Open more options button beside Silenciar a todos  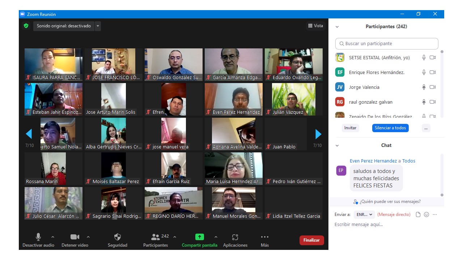pyautogui.click(x=426, y=128)
